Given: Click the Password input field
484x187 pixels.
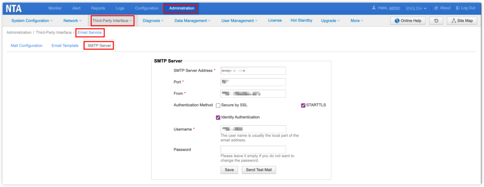Looking at the screenshot, I should click(x=253, y=150).
